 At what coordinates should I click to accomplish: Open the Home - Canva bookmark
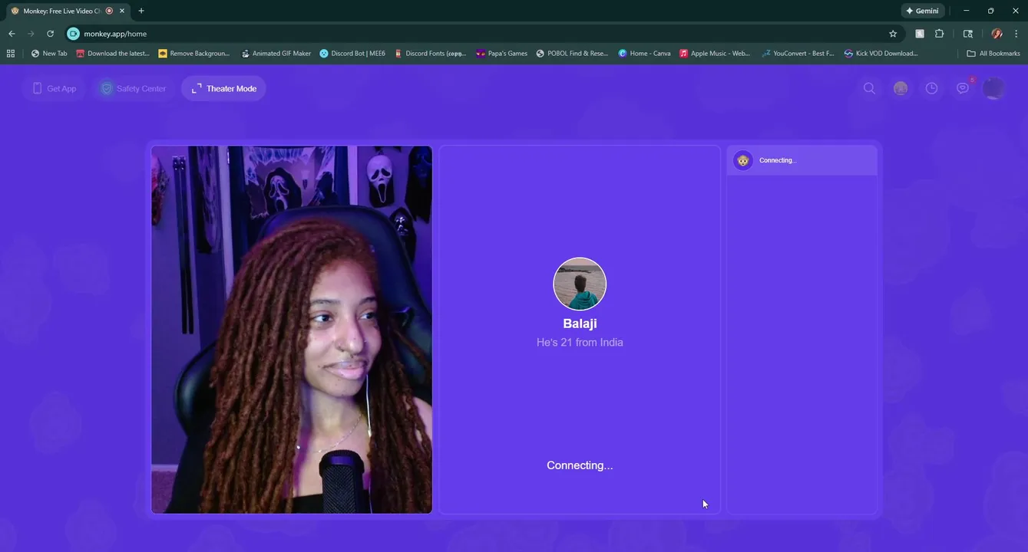pyautogui.click(x=645, y=54)
